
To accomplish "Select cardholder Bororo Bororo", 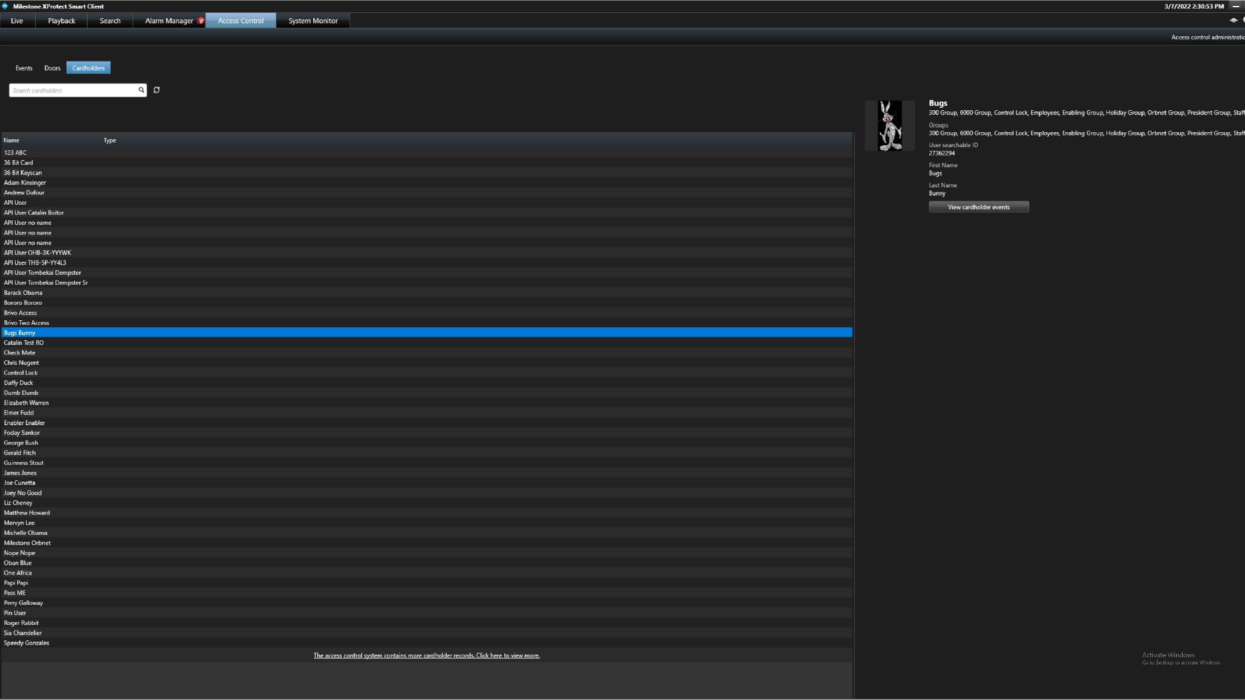I will point(427,303).
